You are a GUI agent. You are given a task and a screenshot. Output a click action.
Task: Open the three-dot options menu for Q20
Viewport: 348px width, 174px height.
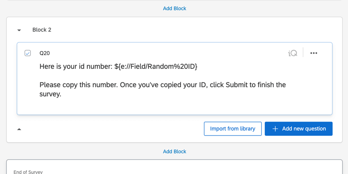[314, 53]
